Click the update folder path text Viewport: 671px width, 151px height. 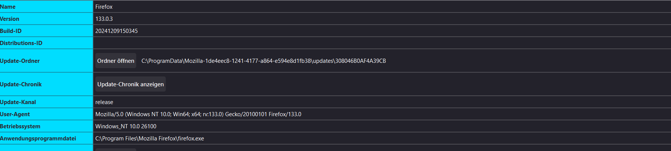coord(264,61)
